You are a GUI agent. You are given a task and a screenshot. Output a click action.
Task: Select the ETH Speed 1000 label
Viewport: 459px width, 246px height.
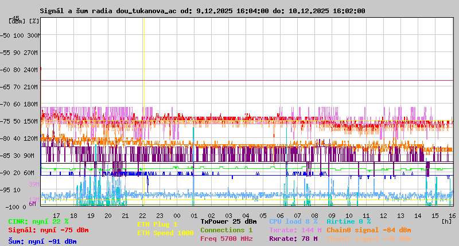point(165,233)
